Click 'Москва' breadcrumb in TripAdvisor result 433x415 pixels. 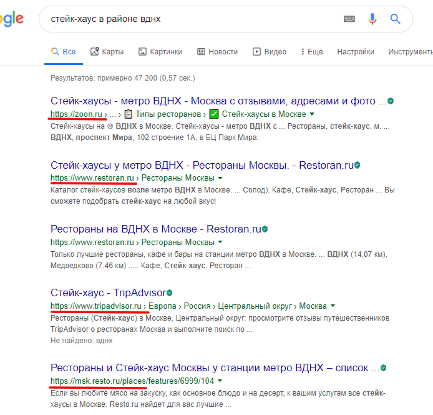[313, 306]
